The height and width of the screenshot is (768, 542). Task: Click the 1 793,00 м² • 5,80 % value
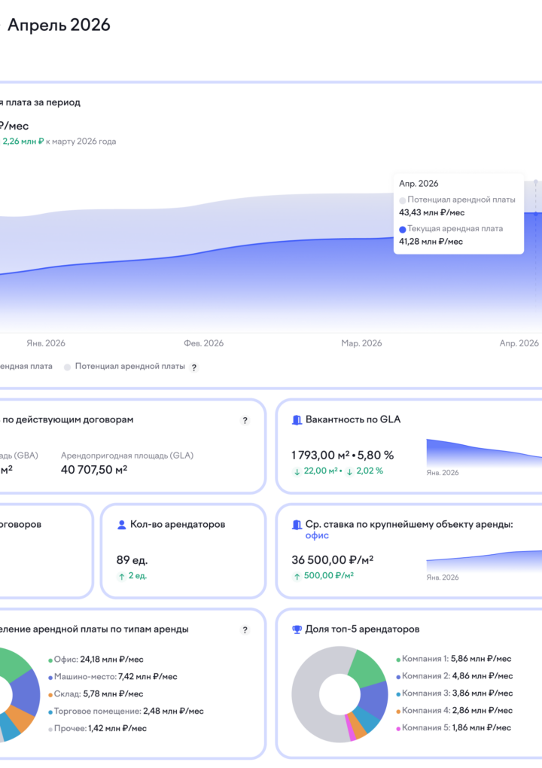point(343,456)
